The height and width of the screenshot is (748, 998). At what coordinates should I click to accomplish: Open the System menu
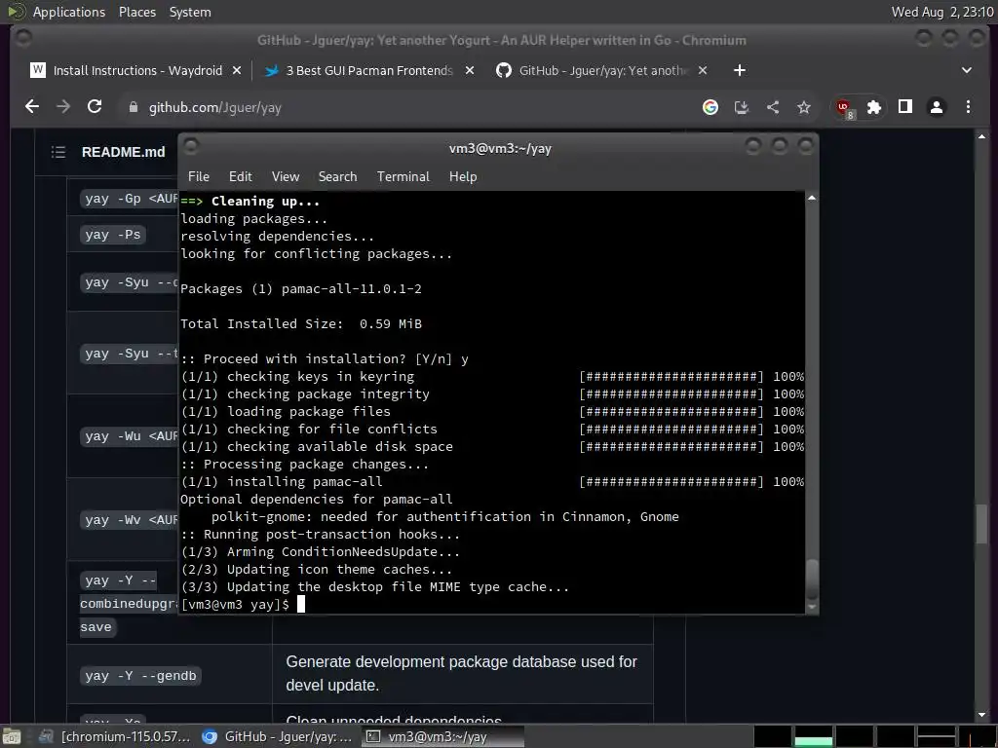coord(190,12)
